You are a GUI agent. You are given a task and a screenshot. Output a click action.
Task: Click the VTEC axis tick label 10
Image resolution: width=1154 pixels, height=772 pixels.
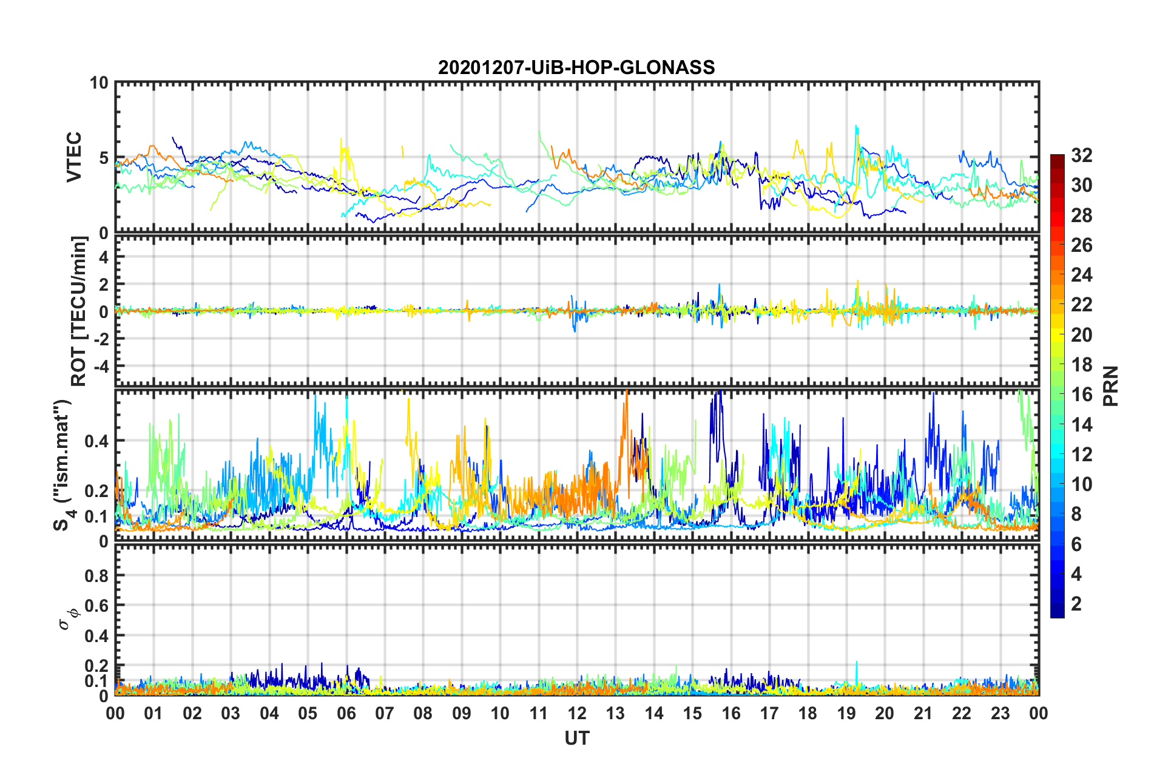[99, 83]
